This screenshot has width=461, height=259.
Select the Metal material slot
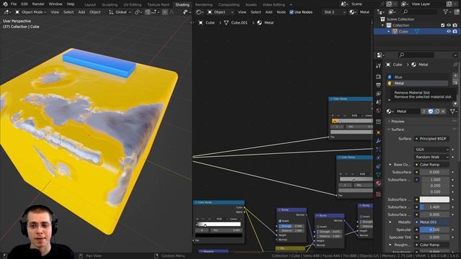(x=418, y=83)
